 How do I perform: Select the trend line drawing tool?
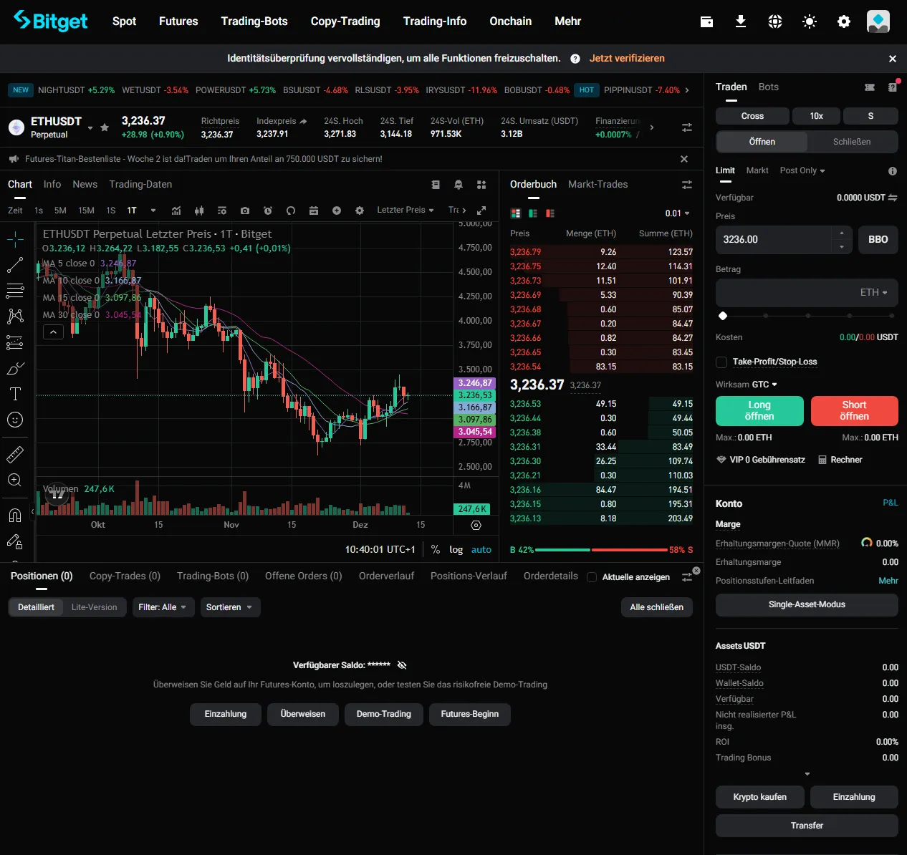[x=15, y=265]
